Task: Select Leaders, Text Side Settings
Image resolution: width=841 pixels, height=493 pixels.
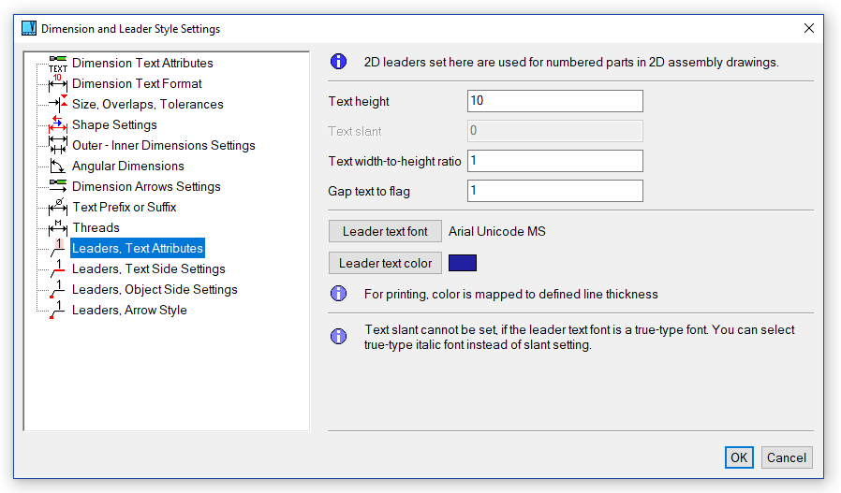Action: tap(148, 269)
